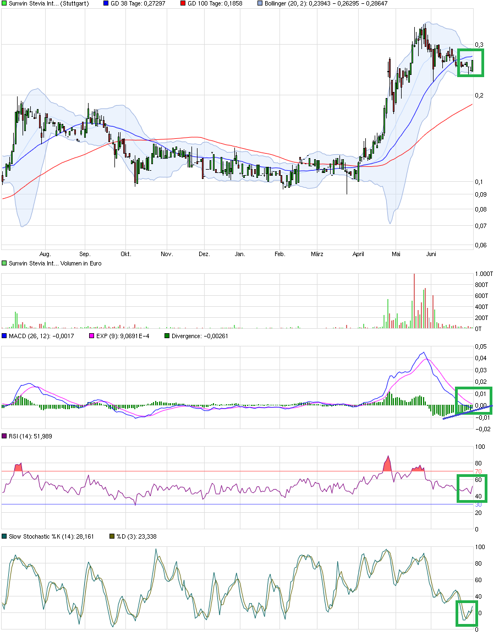Click the blue 30 RSI threshold label
This screenshot has width=499, height=635.
(x=478, y=504)
